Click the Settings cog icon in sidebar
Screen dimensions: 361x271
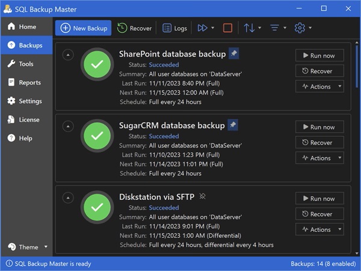click(x=11, y=101)
